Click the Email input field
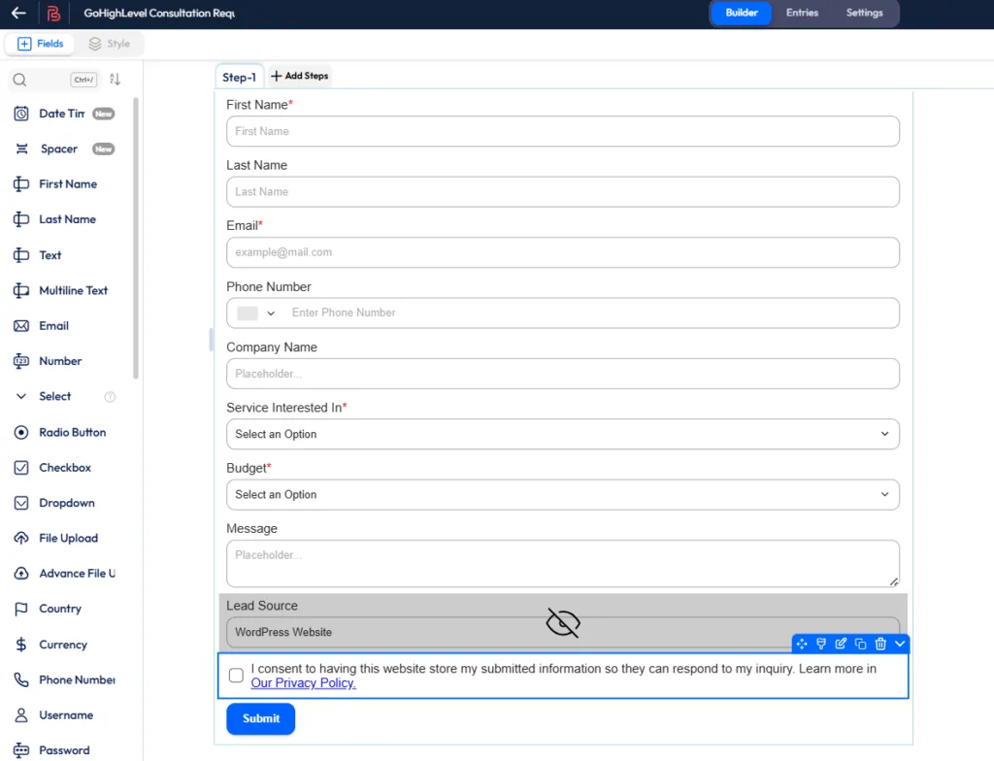The height and width of the screenshot is (761, 994). 563,252
